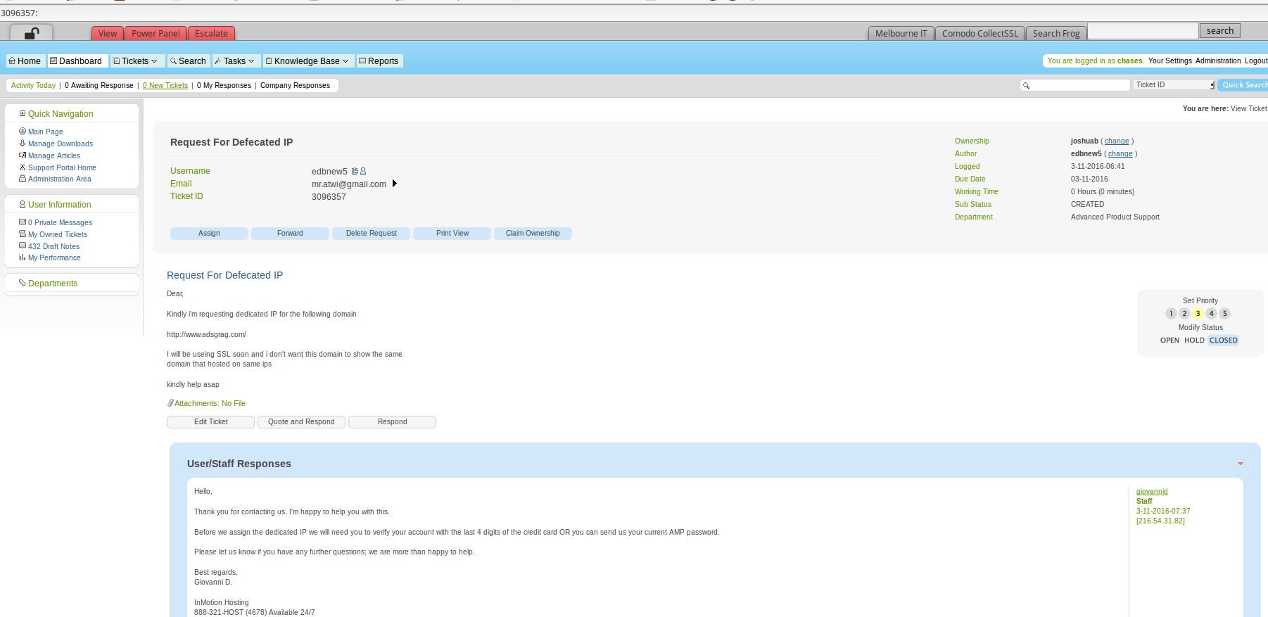Viewport: 1268px width, 617px height.
Task: Change ticket status to HOLD
Action: point(1194,341)
